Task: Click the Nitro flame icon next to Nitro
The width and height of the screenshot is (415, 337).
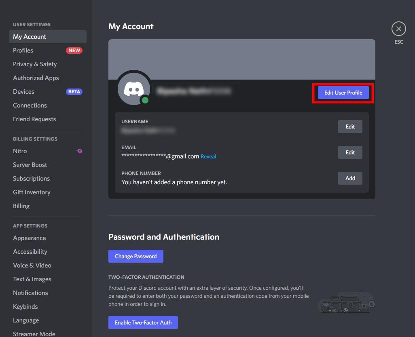Action: click(79, 151)
